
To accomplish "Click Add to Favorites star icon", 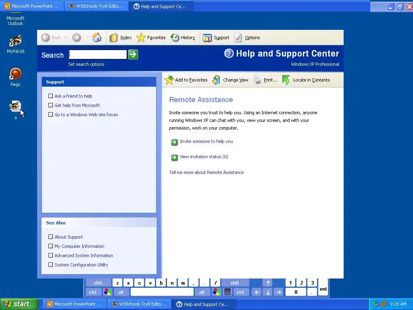I will [x=169, y=80].
